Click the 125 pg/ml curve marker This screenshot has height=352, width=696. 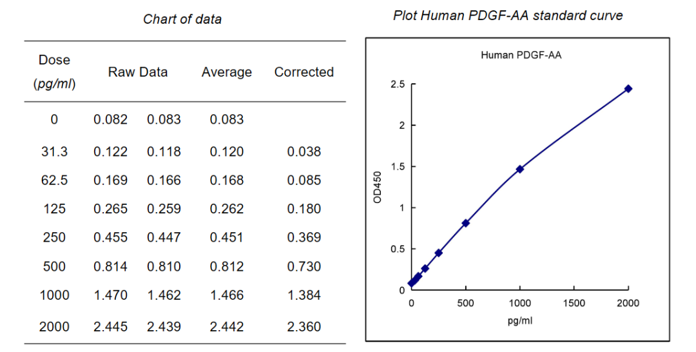click(x=425, y=268)
